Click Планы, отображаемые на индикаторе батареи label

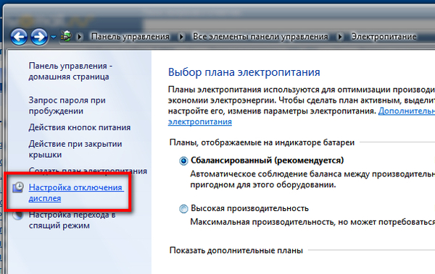click(x=262, y=142)
